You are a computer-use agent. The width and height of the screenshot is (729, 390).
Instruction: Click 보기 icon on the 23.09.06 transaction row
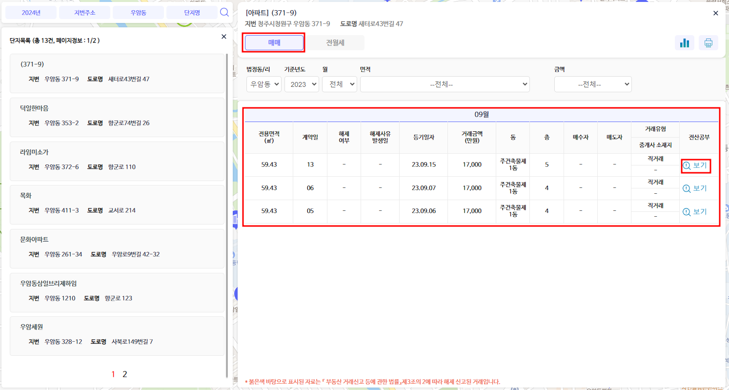[x=696, y=211]
